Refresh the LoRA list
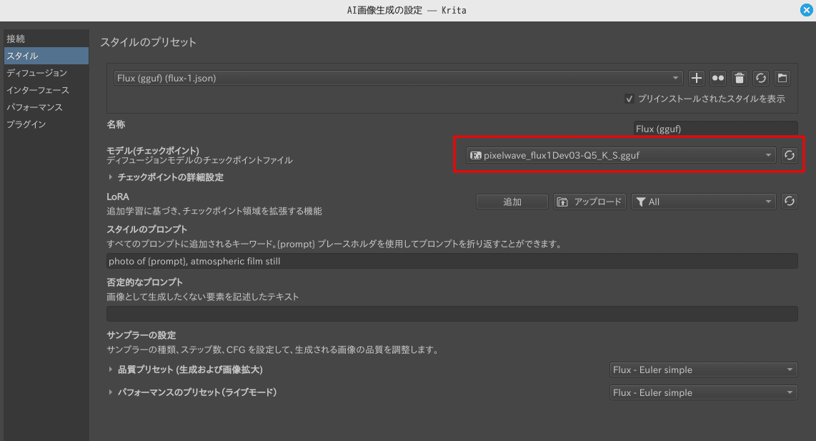816x441 pixels. tap(789, 202)
